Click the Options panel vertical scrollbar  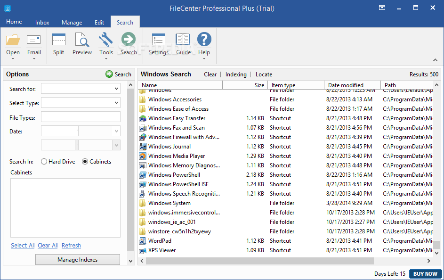click(130, 170)
